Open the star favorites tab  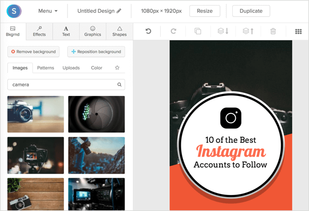point(117,68)
